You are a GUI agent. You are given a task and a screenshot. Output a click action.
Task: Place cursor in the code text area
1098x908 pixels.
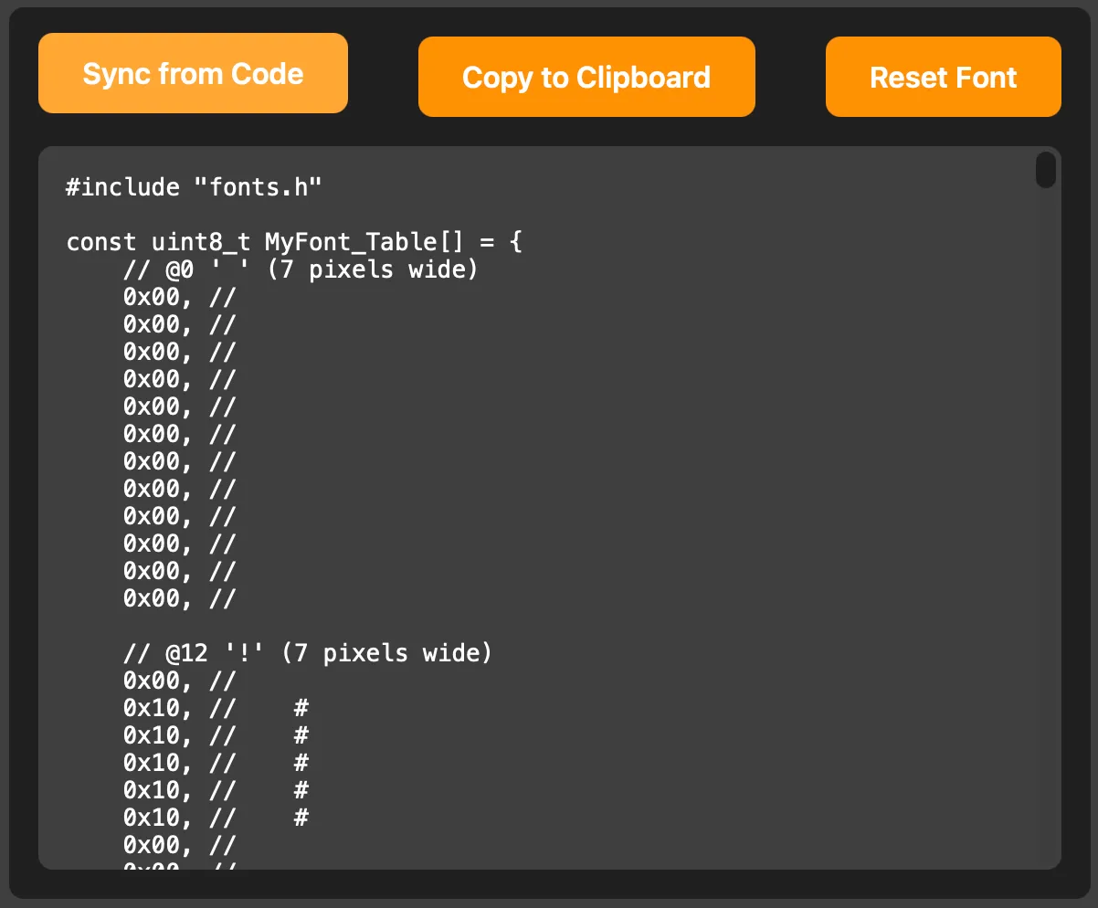[548, 502]
